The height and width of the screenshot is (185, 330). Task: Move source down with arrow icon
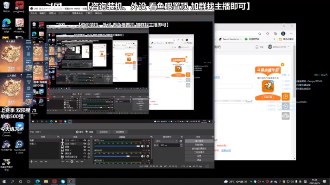click(x=82, y=162)
